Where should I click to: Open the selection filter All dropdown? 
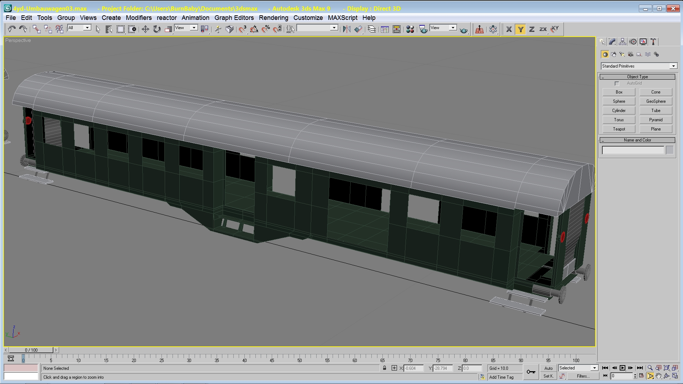tap(87, 28)
